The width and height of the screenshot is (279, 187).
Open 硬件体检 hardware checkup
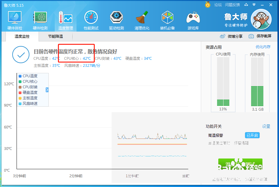(15, 20)
